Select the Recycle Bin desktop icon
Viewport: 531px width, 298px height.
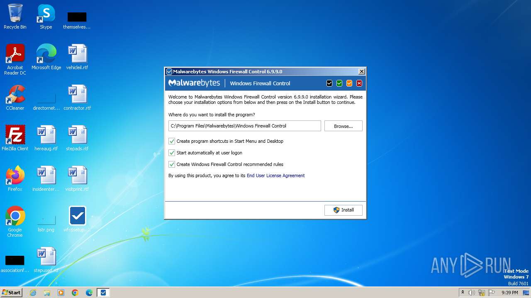tap(15, 17)
